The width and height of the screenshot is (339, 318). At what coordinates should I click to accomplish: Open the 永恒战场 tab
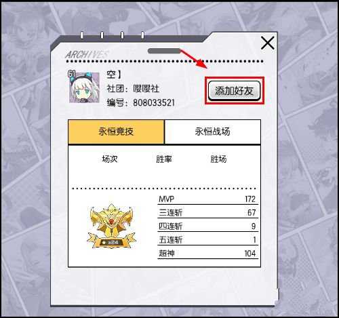point(213,132)
